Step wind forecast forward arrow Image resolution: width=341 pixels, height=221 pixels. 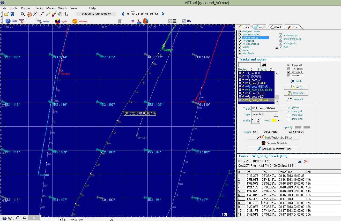point(163,14)
